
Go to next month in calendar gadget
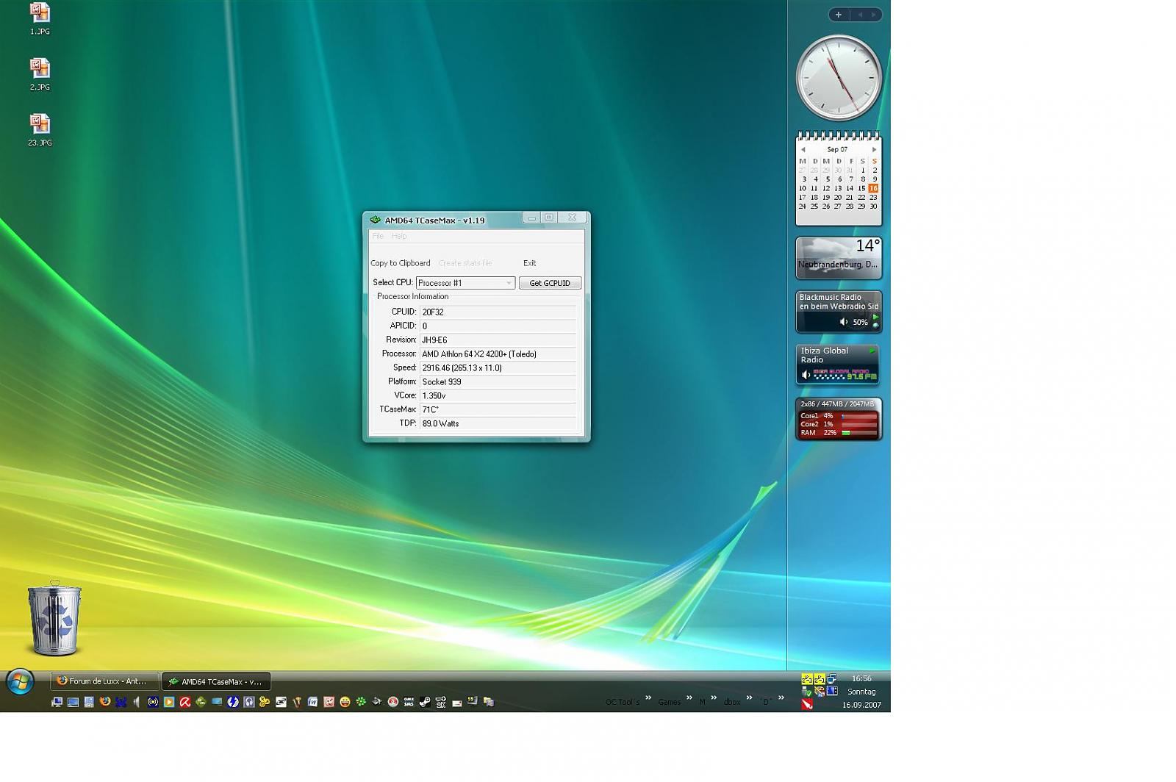click(874, 149)
